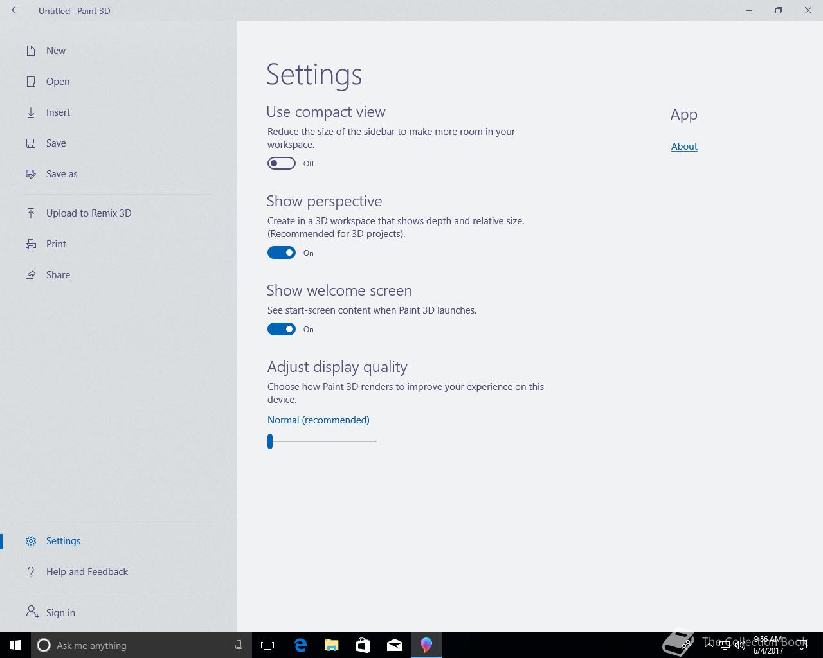Viewport: 823px width, 658px height.
Task: Restore down the Paint 3D window
Action: pos(779,10)
